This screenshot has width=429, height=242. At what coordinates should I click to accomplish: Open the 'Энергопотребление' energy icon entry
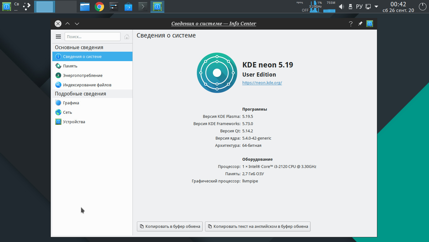[92, 75]
